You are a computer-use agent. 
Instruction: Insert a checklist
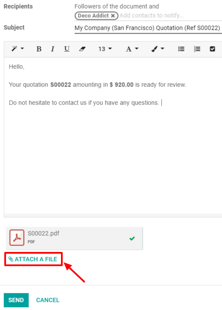pos(212,49)
